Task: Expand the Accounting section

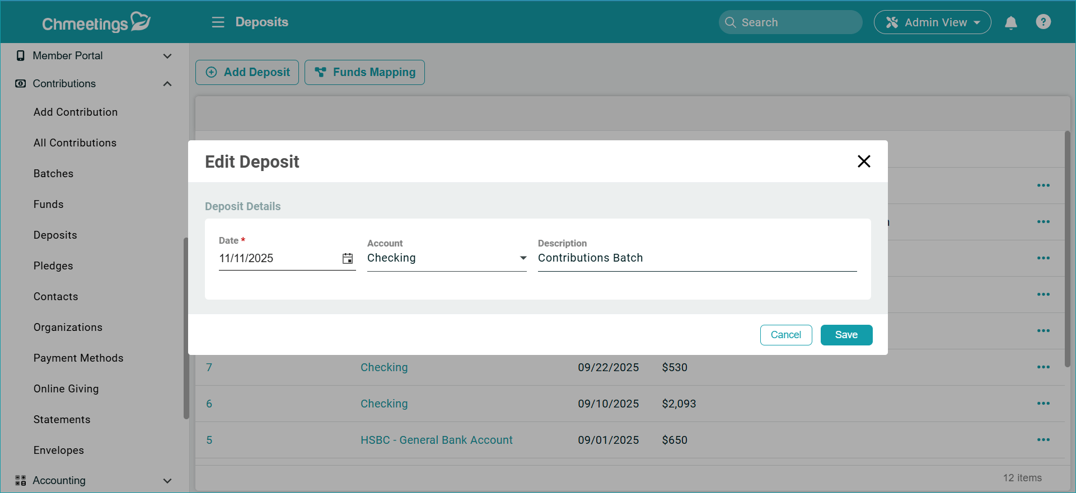Action: (167, 481)
